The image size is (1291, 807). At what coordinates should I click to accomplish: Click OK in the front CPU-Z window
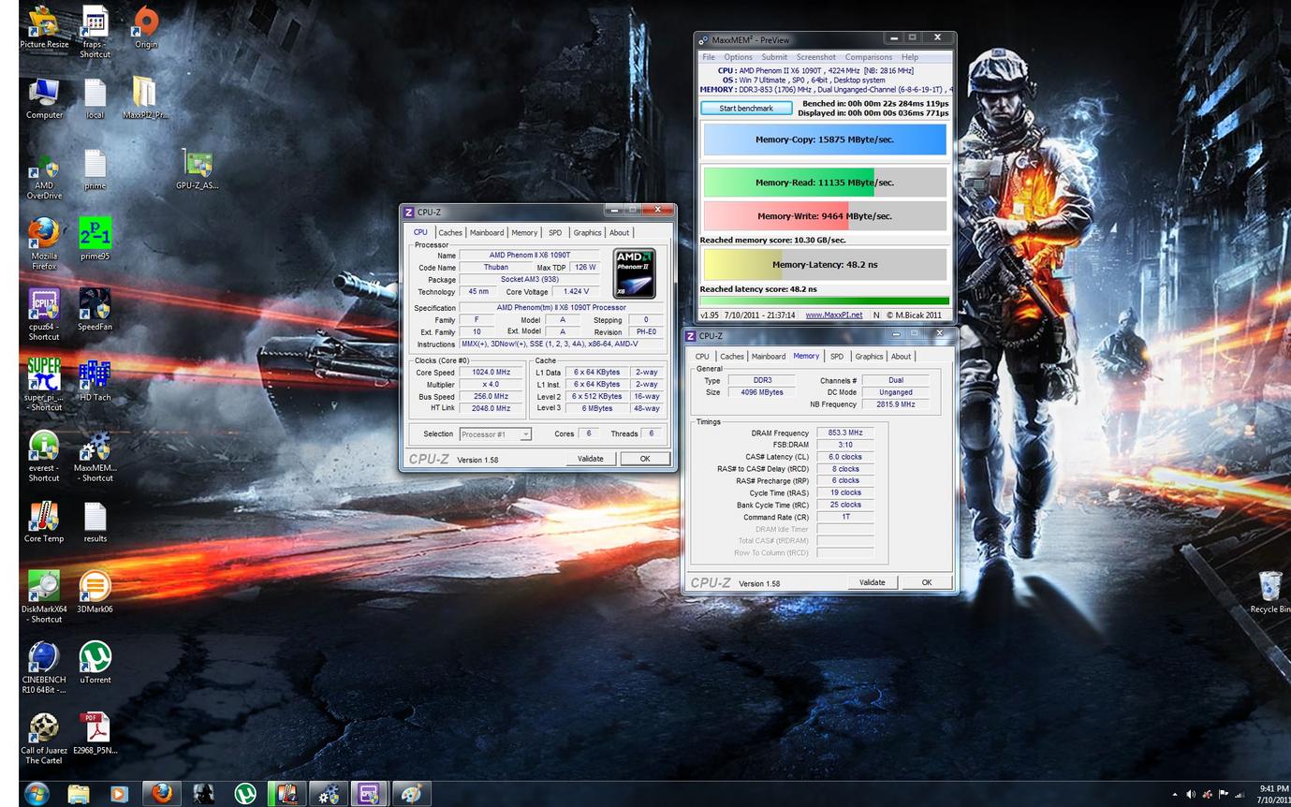point(645,459)
